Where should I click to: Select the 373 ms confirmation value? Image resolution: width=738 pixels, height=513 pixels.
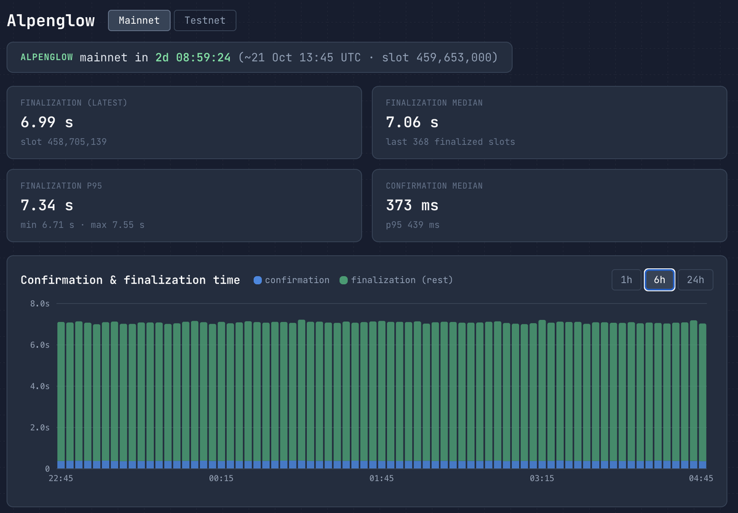point(412,205)
